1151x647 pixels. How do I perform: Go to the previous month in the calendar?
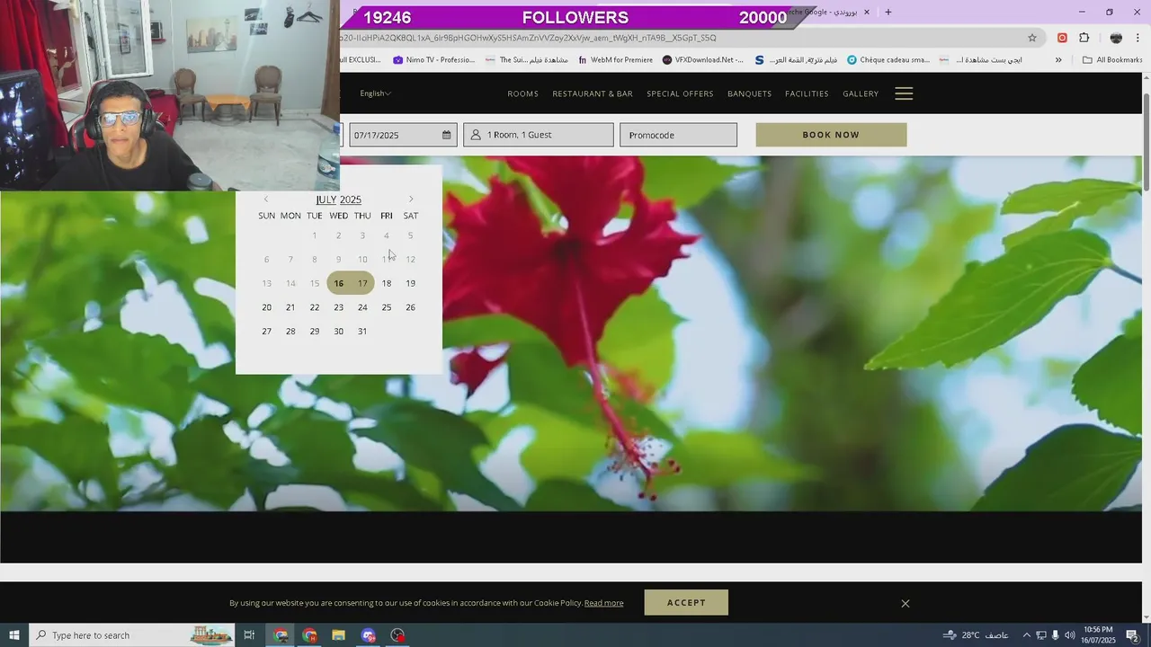tap(265, 199)
